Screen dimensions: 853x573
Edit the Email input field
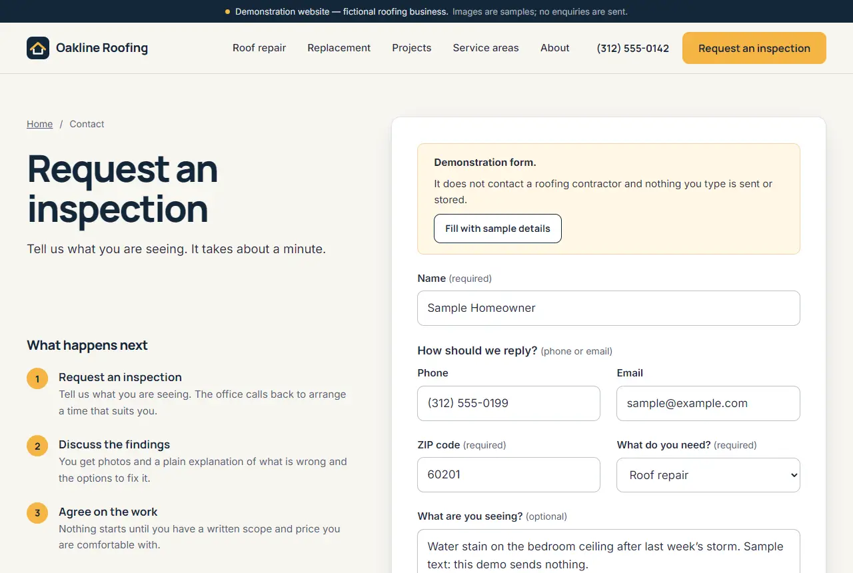tap(708, 403)
